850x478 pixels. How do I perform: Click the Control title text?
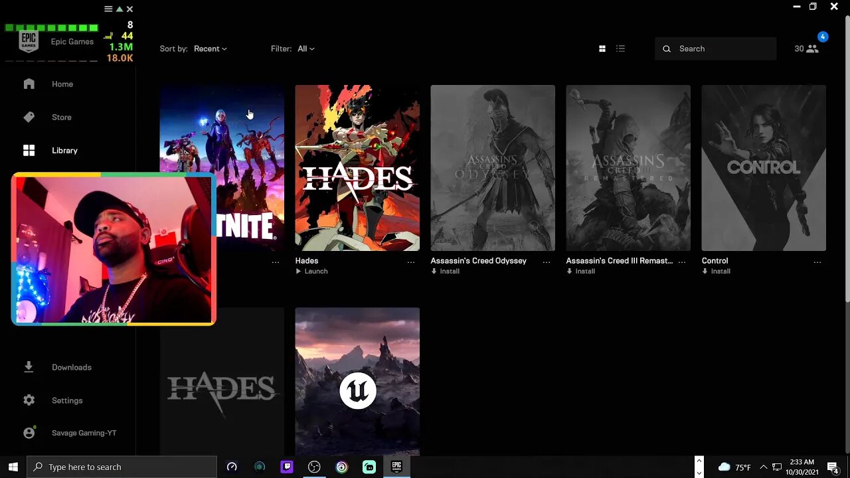pos(715,261)
